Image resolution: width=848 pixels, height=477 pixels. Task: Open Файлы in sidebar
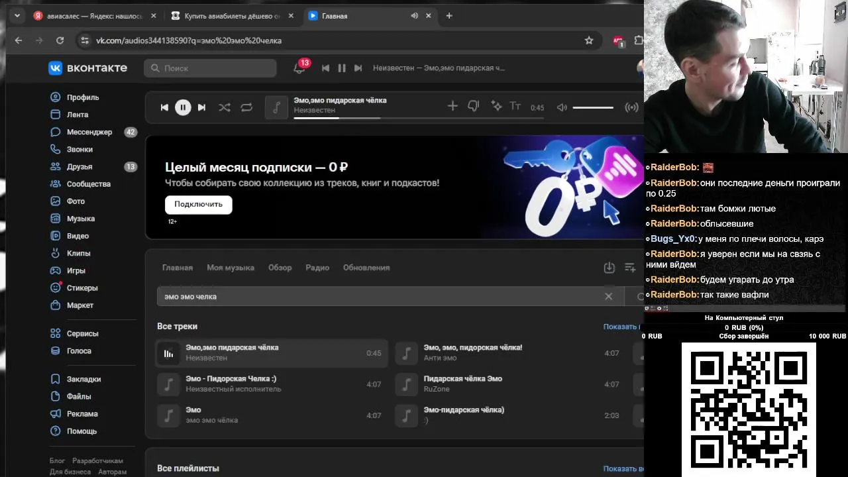click(x=79, y=396)
